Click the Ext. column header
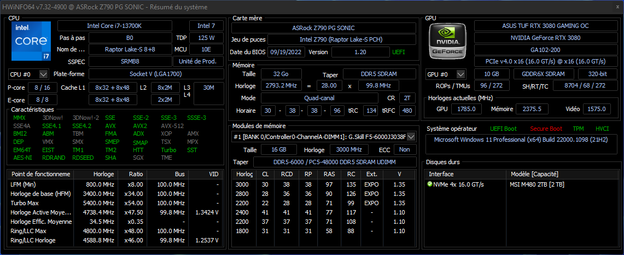 point(372,174)
